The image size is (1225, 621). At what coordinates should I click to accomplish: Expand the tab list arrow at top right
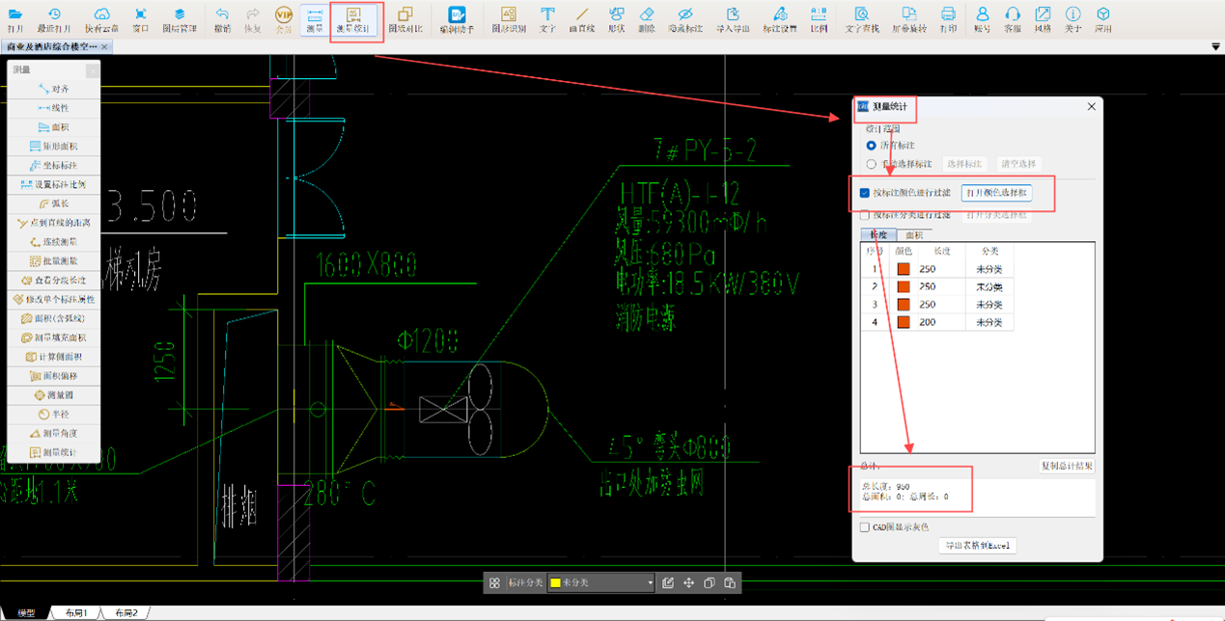[x=1215, y=46]
